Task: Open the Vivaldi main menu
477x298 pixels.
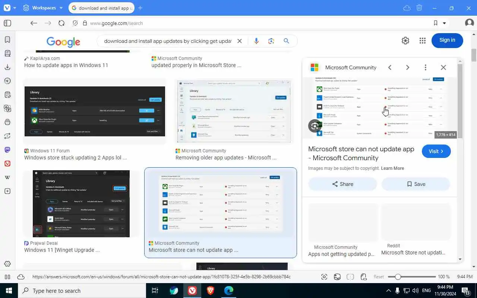Action: [7, 8]
